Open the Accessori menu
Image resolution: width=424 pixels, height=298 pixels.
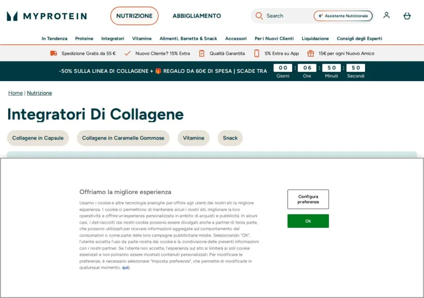[236, 39]
